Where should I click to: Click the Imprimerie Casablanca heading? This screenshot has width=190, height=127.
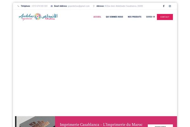(101, 124)
